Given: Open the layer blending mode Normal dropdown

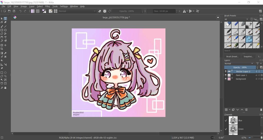Looking at the screenshot, I should (x=239, y=63).
